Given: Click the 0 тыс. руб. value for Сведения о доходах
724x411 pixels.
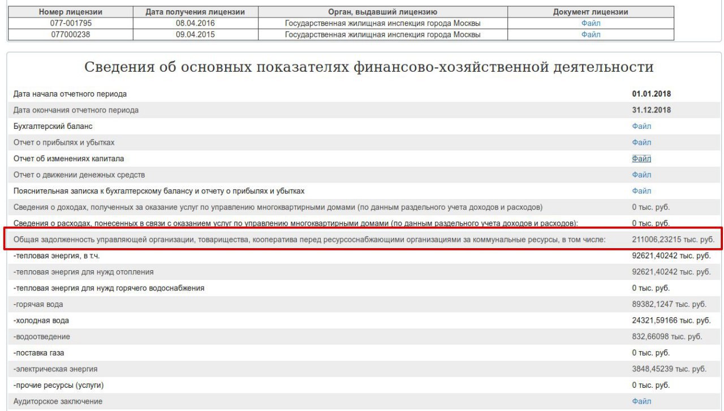Looking at the screenshot, I should click(651, 207).
